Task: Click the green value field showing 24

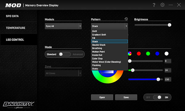Action: point(168,70)
